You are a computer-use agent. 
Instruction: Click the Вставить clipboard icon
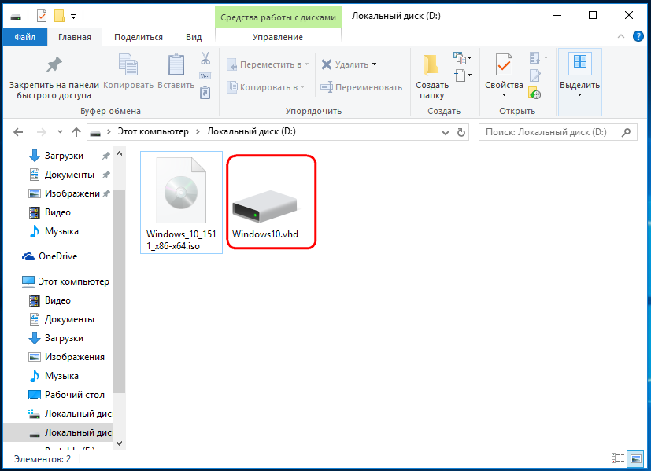click(x=176, y=64)
